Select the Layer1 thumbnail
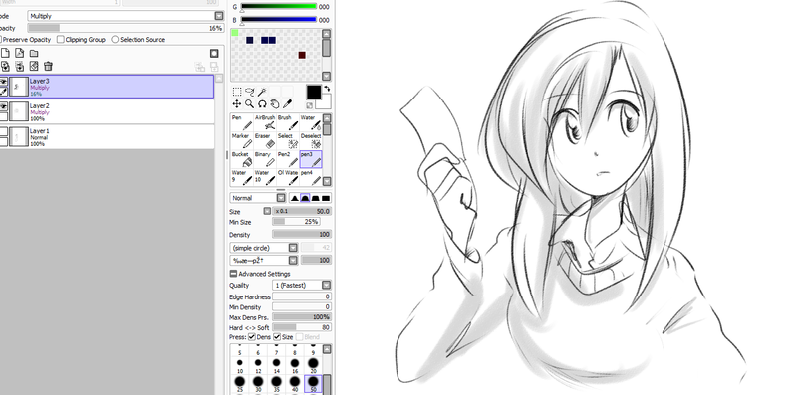 [18, 136]
